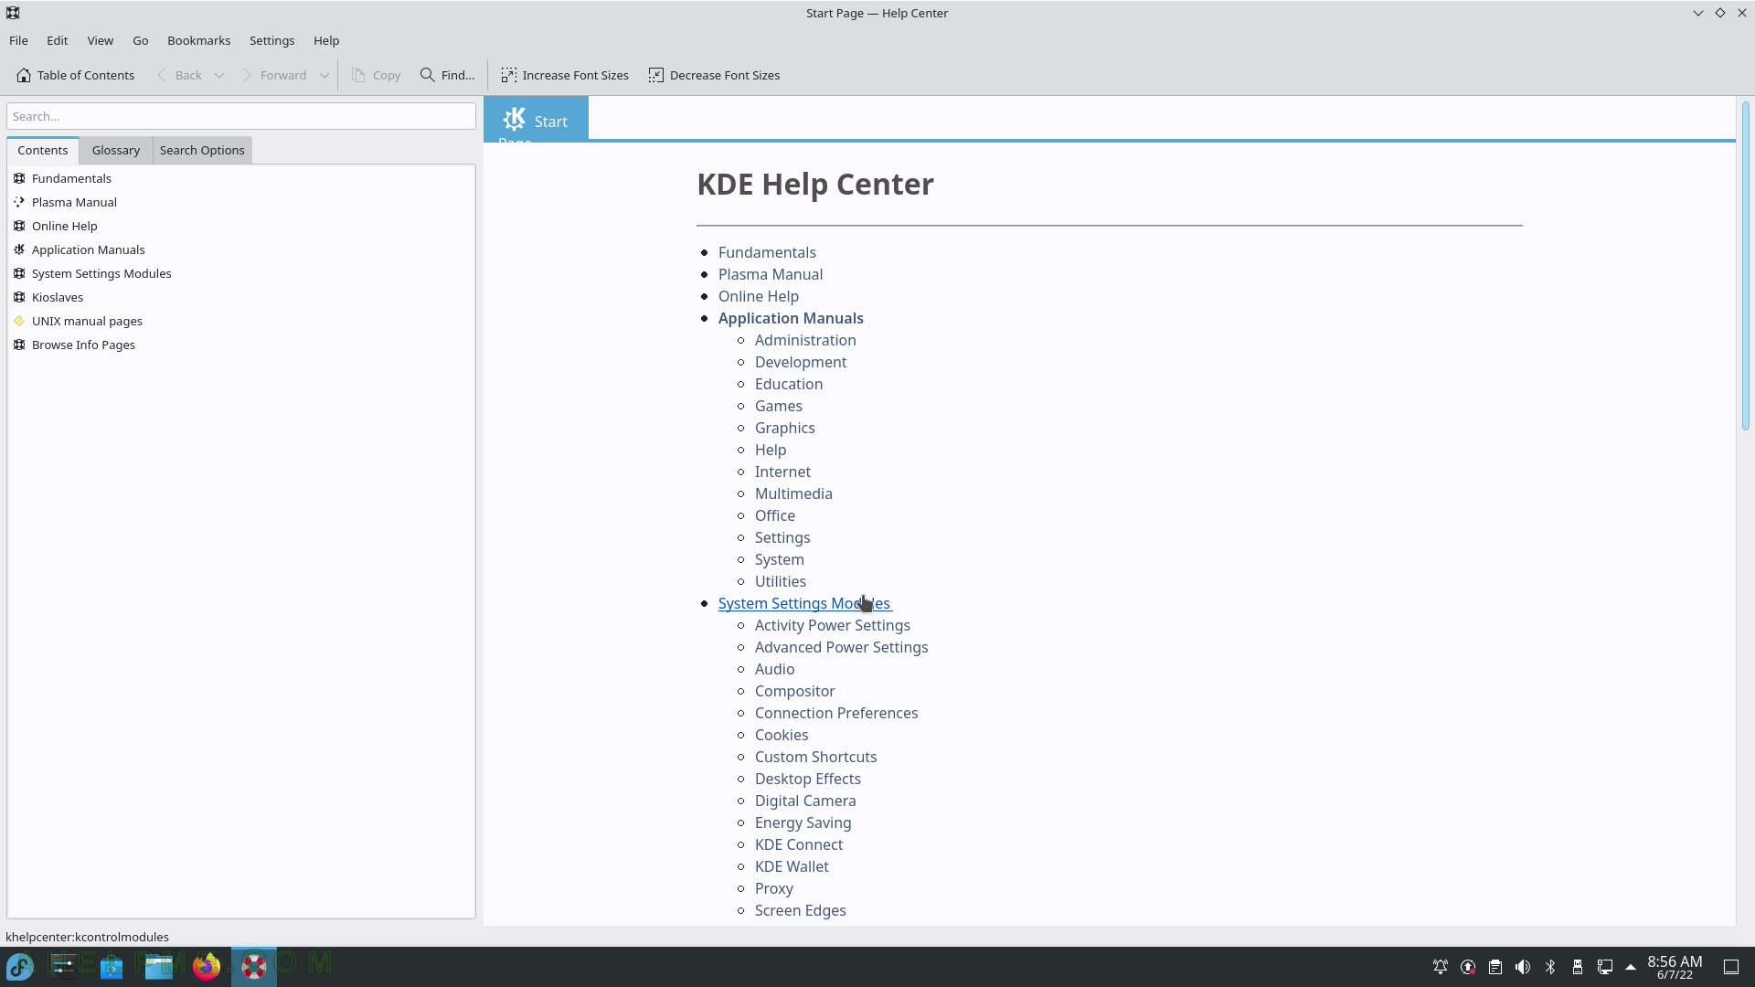The image size is (1755, 987).
Task: Open the notifications bell tray icon
Action: tap(1441, 967)
